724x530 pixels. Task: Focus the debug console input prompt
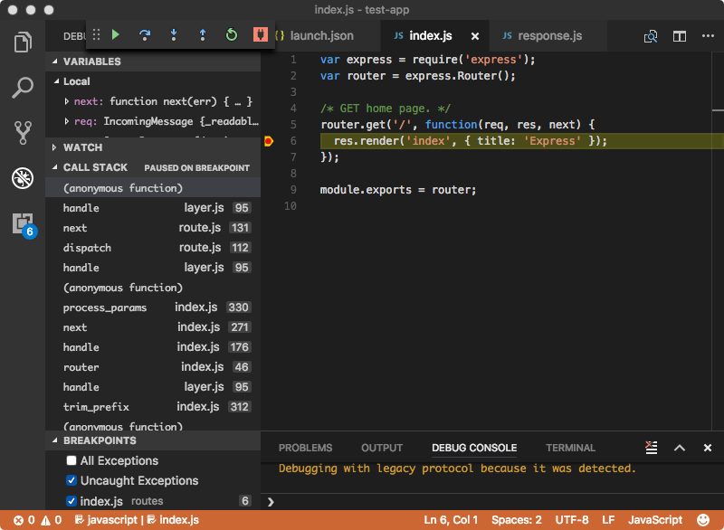click(x=494, y=502)
